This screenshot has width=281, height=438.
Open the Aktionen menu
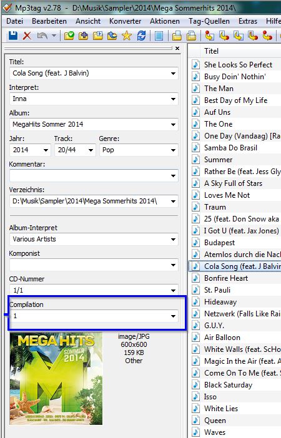(x=165, y=21)
